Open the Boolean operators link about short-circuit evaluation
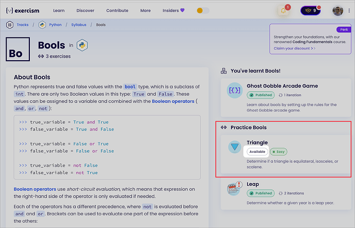 pyautogui.click(x=35, y=189)
